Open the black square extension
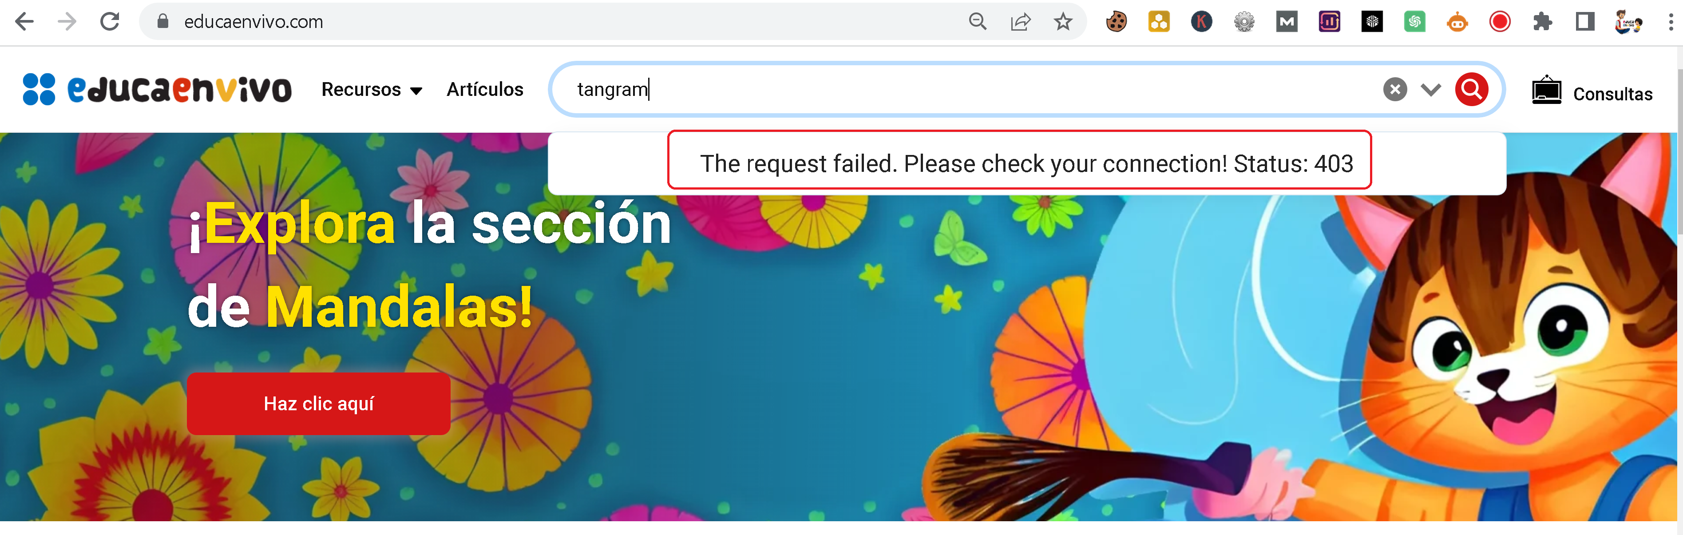Screen dimensions: 1683x535 coord(1372,22)
